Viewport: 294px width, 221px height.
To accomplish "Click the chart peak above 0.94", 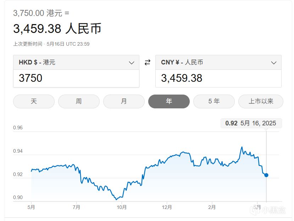I will point(242,147).
